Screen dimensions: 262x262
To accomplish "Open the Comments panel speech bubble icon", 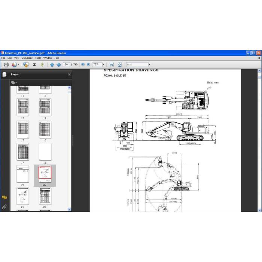I will click(x=4, y=198).
